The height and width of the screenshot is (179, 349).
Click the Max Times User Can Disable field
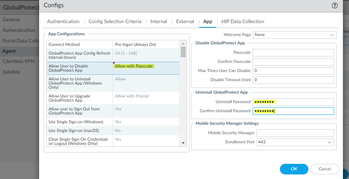click(293, 71)
